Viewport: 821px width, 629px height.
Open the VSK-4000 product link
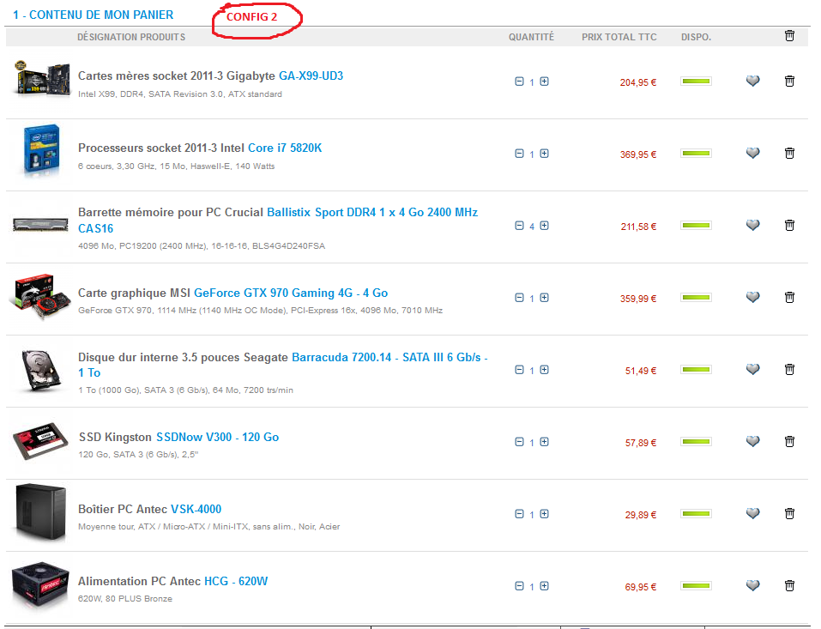click(x=196, y=509)
